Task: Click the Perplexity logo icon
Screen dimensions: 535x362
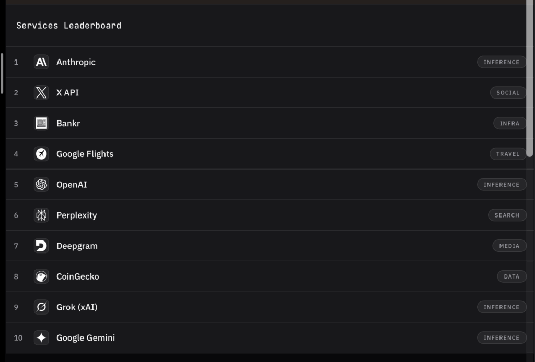Action: pyautogui.click(x=41, y=215)
